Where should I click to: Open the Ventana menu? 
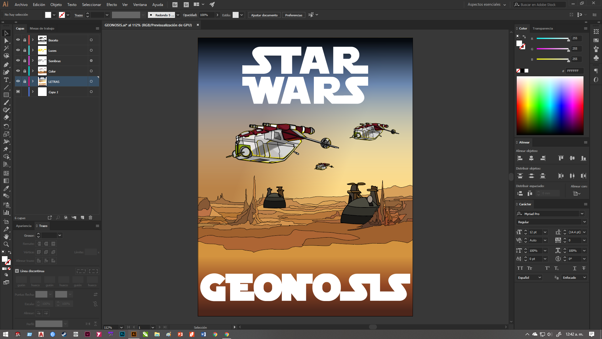(x=140, y=5)
